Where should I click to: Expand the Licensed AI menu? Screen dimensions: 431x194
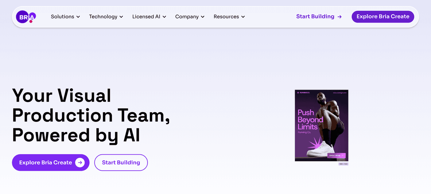pyautogui.click(x=149, y=17)
